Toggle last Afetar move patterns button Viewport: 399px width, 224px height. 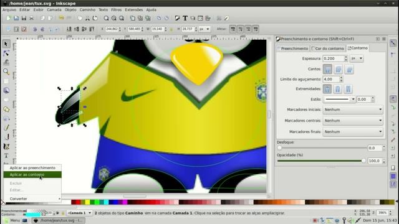pyautogui.click(x=256, y=29)
